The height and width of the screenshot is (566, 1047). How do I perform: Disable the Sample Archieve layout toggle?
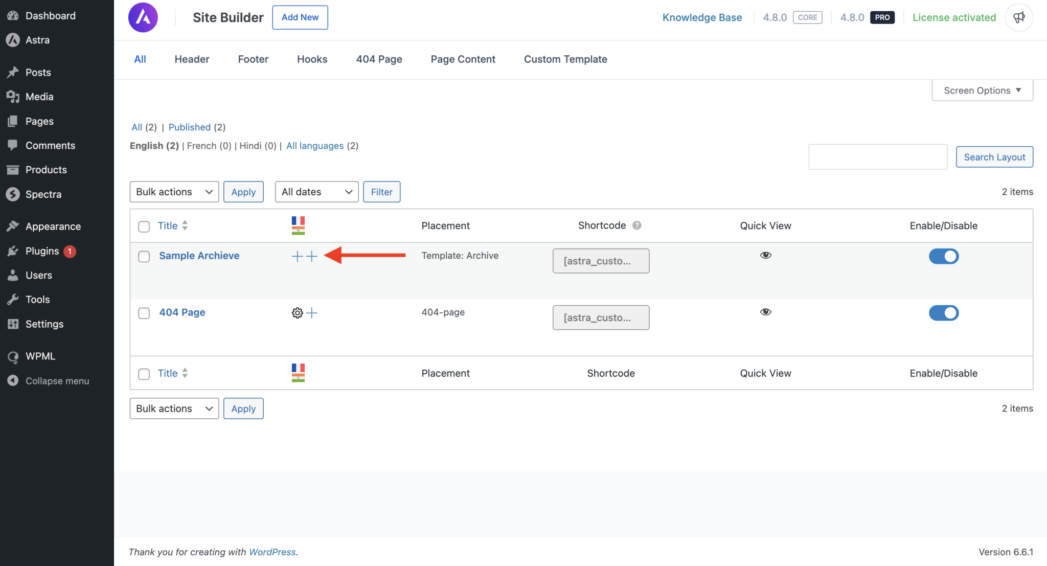(x=943, y=256)
